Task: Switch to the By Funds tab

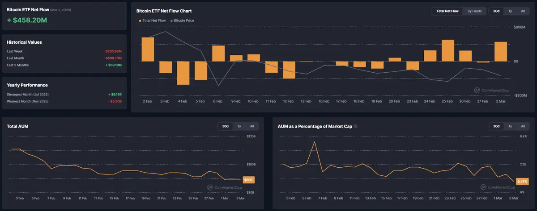Action: point(474,11)
